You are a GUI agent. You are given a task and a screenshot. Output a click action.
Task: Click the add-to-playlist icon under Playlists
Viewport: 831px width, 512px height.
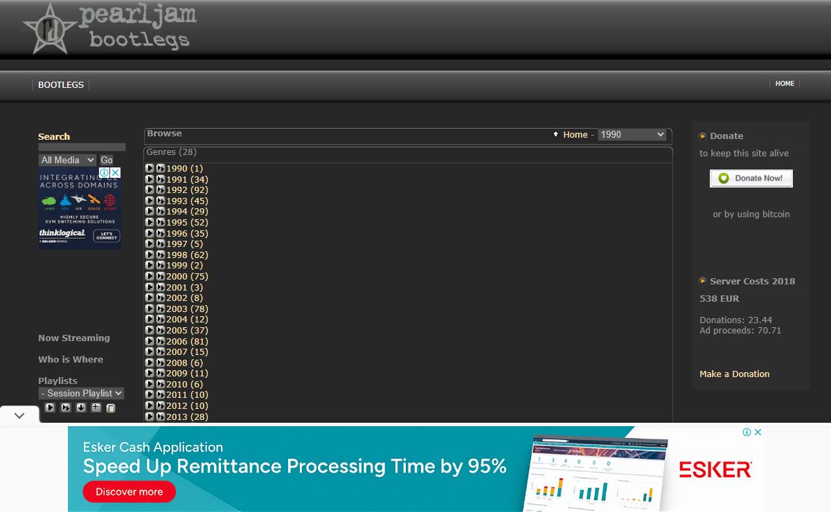click(96, 408)
